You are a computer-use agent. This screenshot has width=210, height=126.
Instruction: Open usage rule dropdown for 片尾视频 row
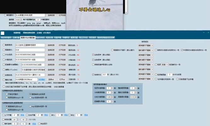pyautogui.click(x=146, y=60)
